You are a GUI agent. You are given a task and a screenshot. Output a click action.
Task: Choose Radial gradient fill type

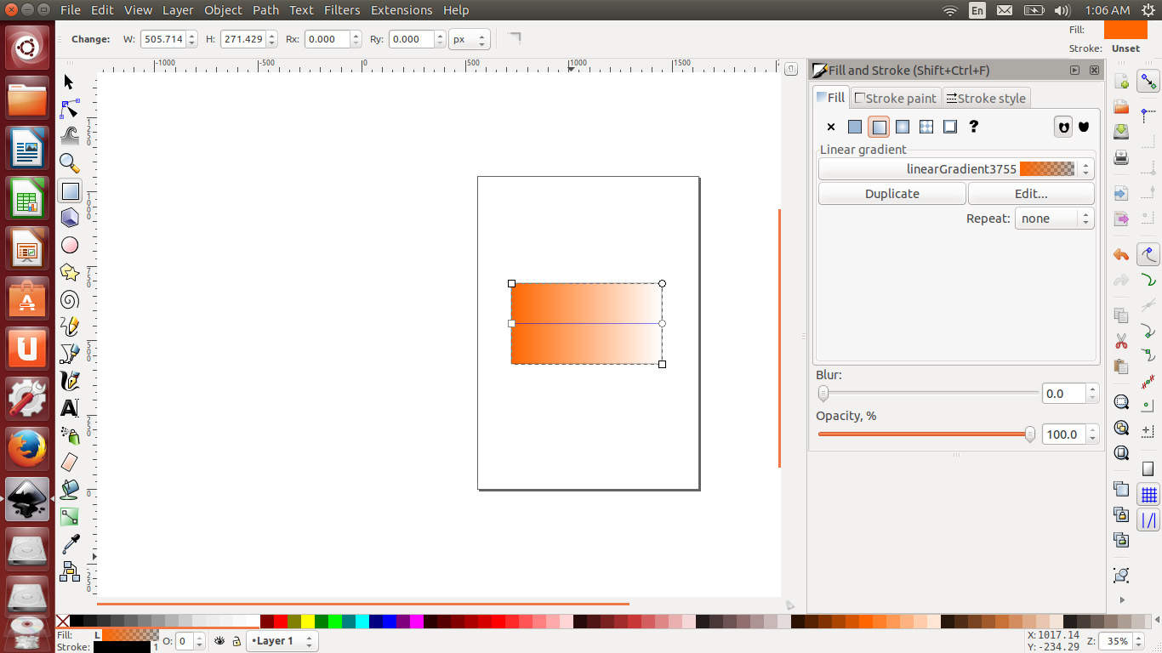click(903, 127)
